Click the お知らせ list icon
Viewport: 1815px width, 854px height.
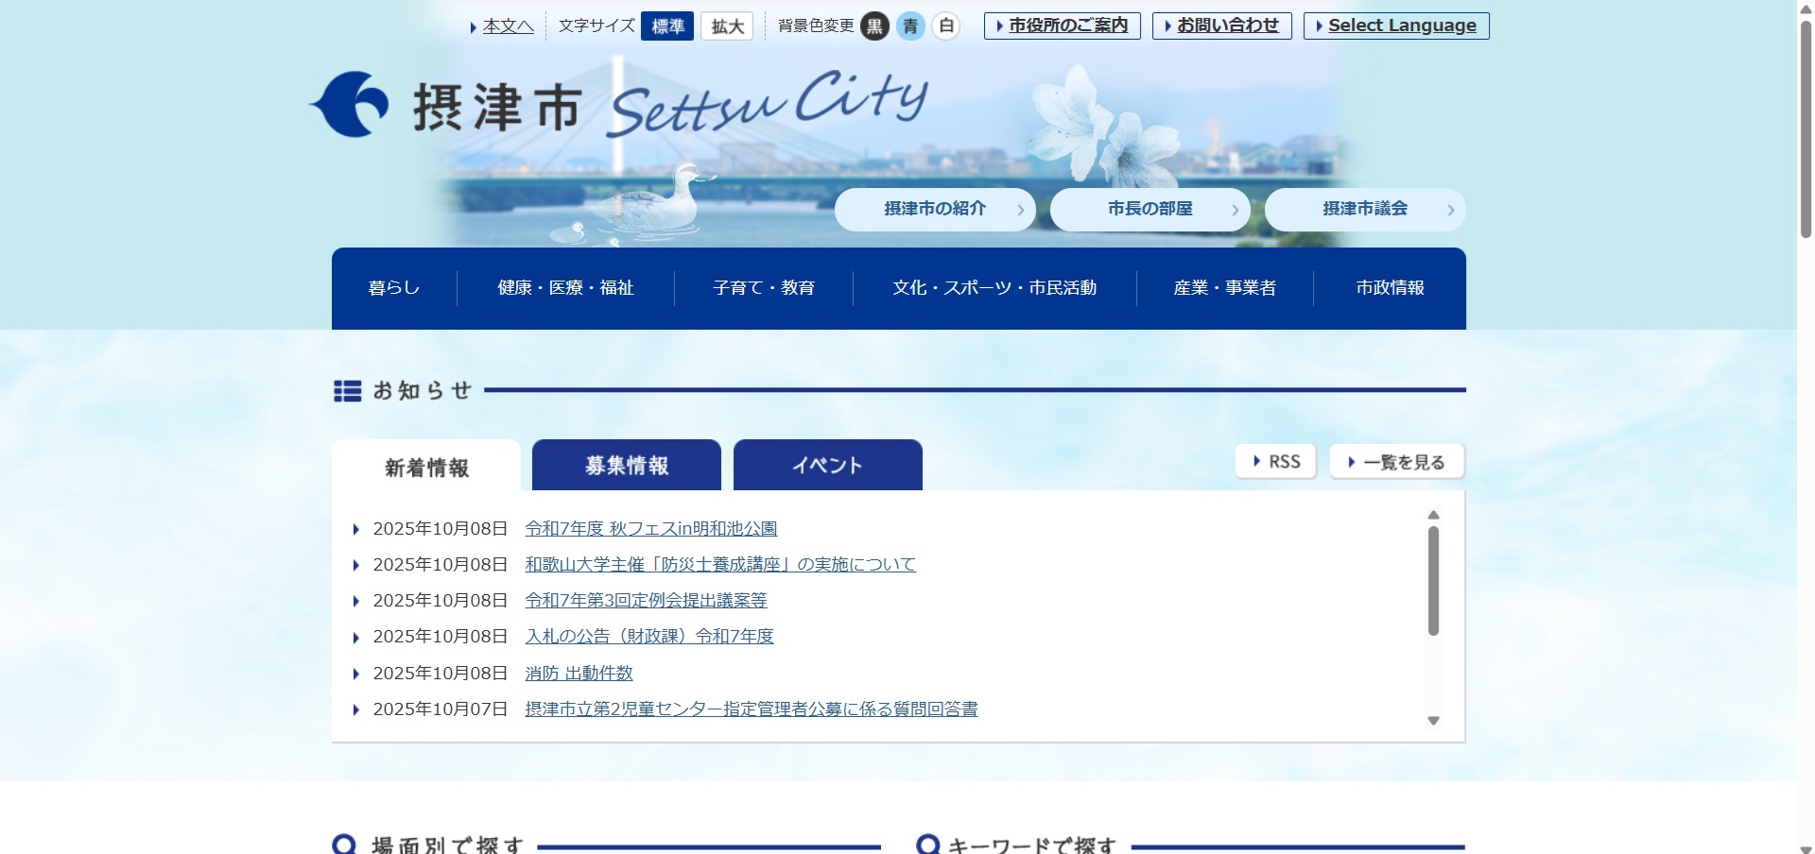point(347,391)
